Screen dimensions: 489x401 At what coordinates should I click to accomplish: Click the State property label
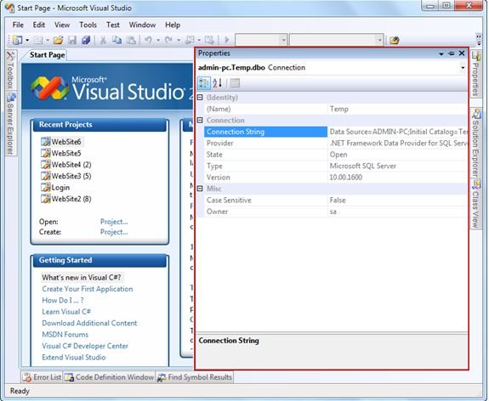click(x=214, y=155)
